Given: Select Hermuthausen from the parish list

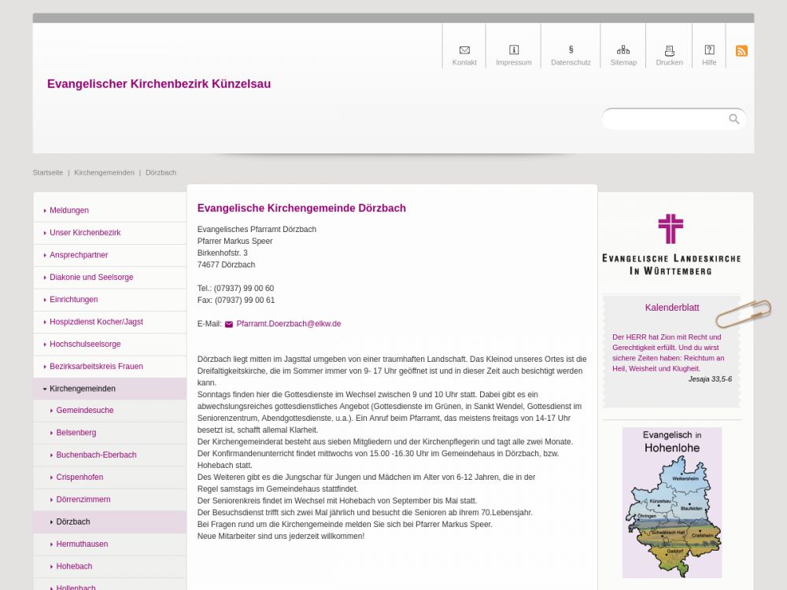Looking at the screenshot, I should click(82, 544).
